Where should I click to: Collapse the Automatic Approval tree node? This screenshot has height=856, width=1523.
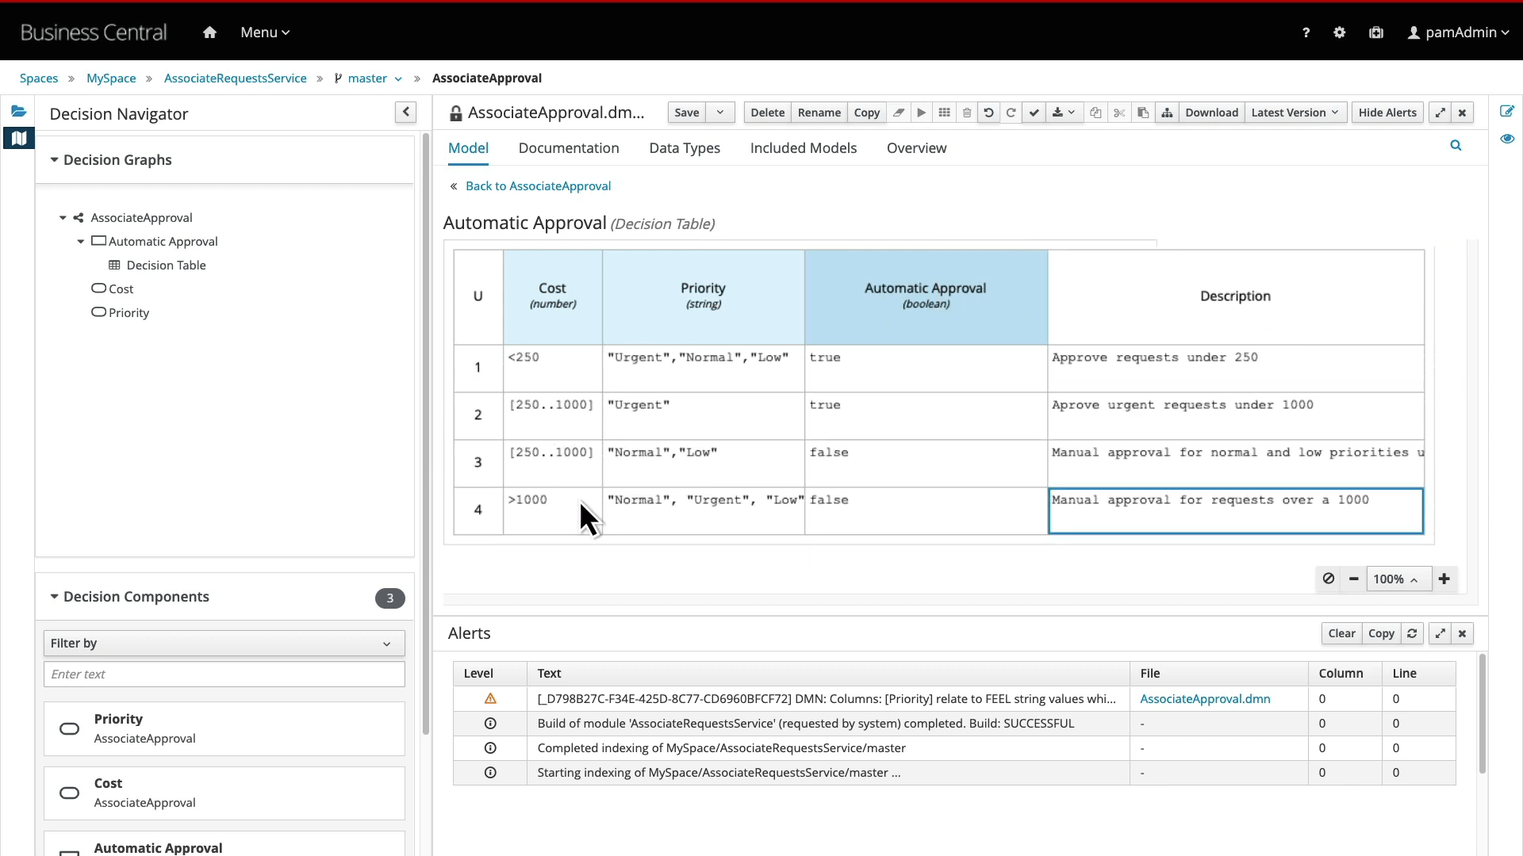click(x=81, y=241)
